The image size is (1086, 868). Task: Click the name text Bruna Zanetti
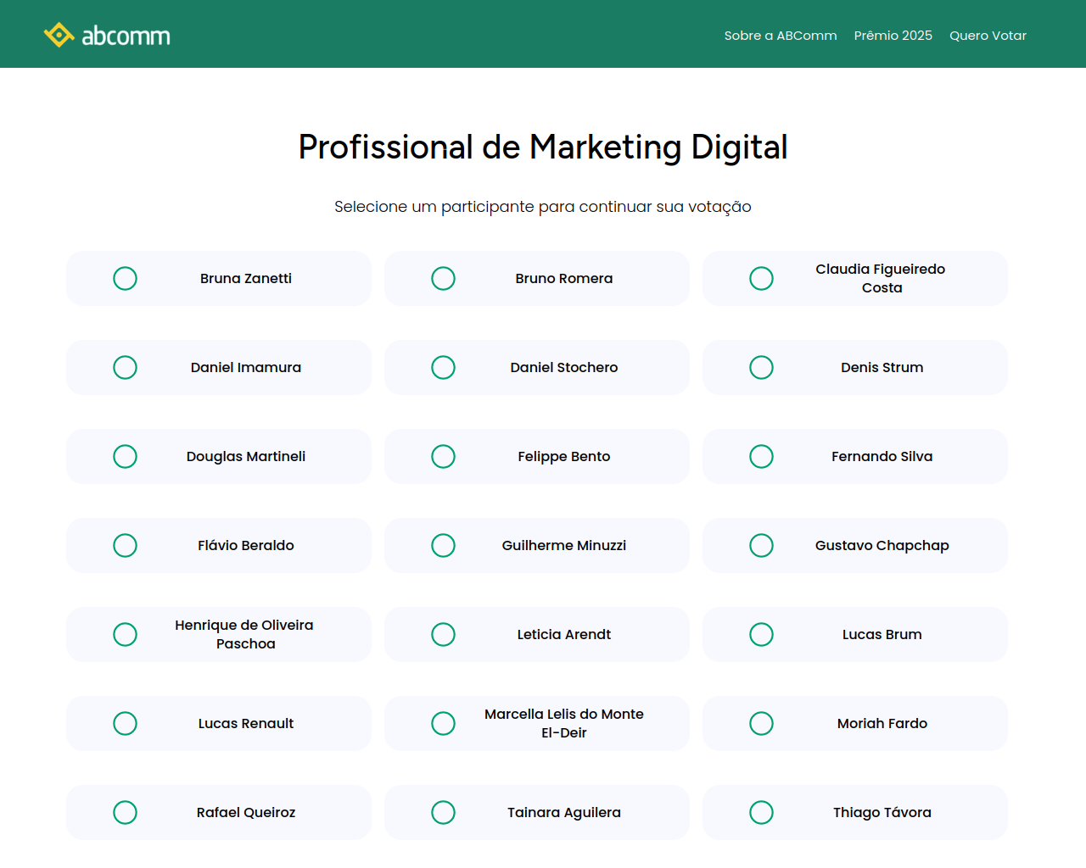246,278
